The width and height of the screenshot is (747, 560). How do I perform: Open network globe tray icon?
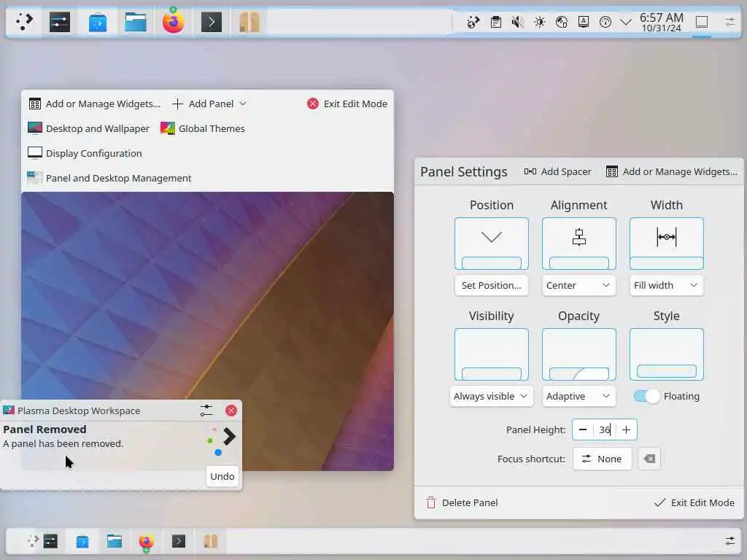(562, 22)
